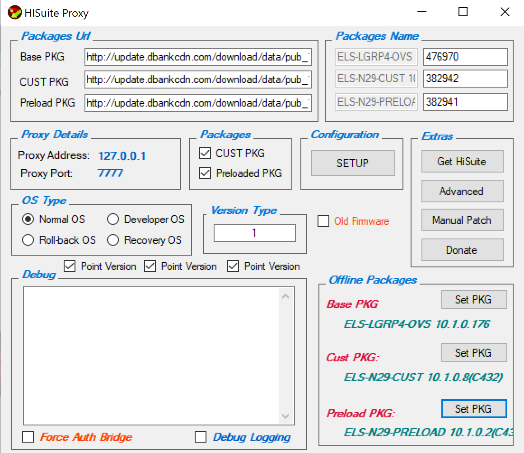This screenshot has width=524, height=453.
Task: Select the Developer OS radio button
Action: tap(113, 219)
